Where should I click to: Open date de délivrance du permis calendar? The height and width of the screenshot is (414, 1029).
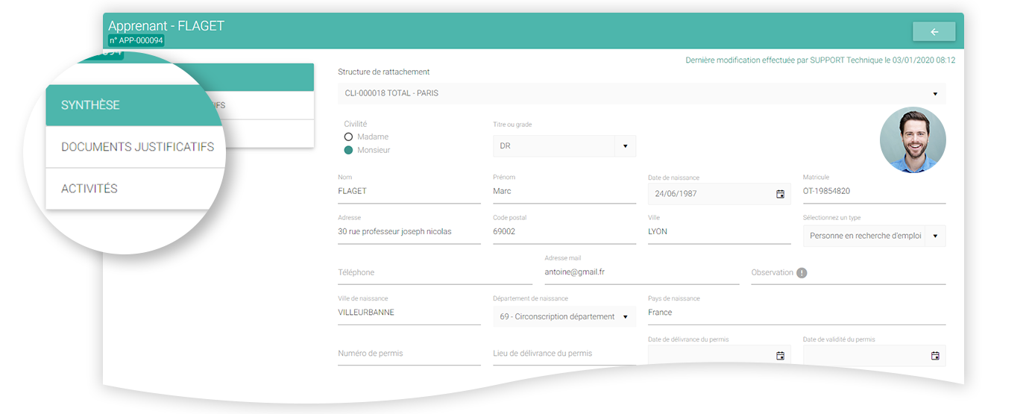click(780, 356)
